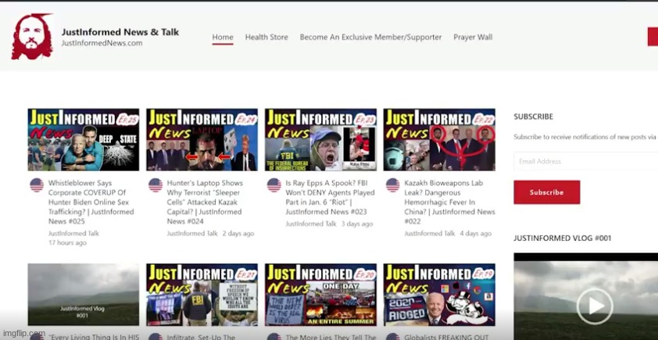The image size is (658, 340).
Task: Click the flag avatar beside Ray Epps post
Action: (x=274, y=184)
